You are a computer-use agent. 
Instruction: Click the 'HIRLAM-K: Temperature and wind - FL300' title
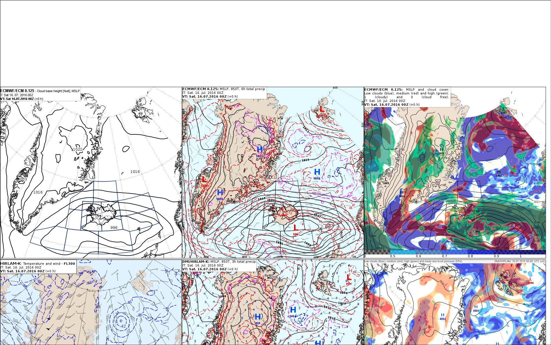38,264
